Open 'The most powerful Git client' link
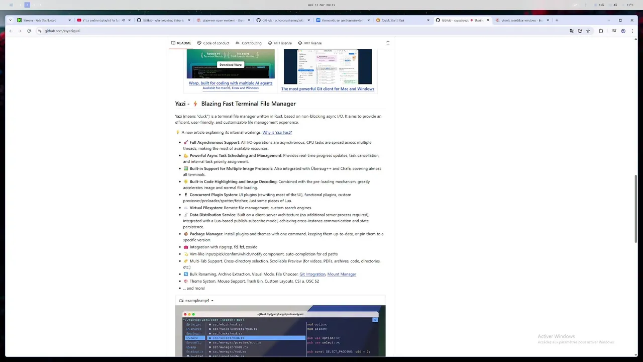 328,89
